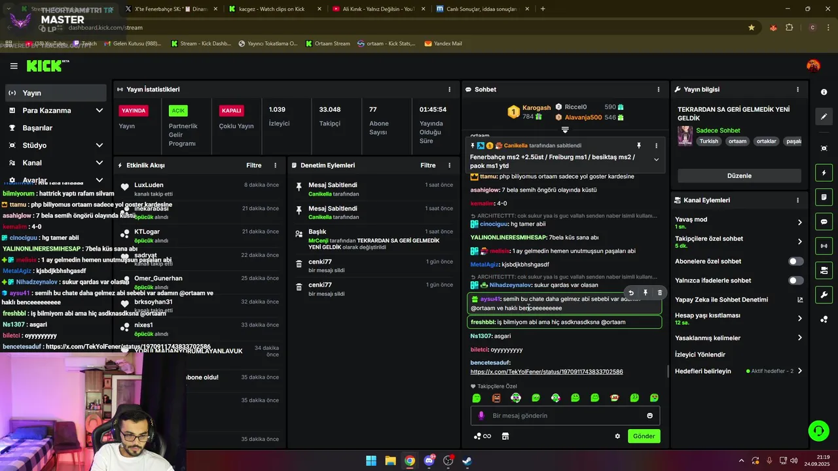This screenshot has height=471, width=838.
Task: Open Filtre in Denetim Eylemleri panel
Action: pyautogui.click(x=428, y=166)
